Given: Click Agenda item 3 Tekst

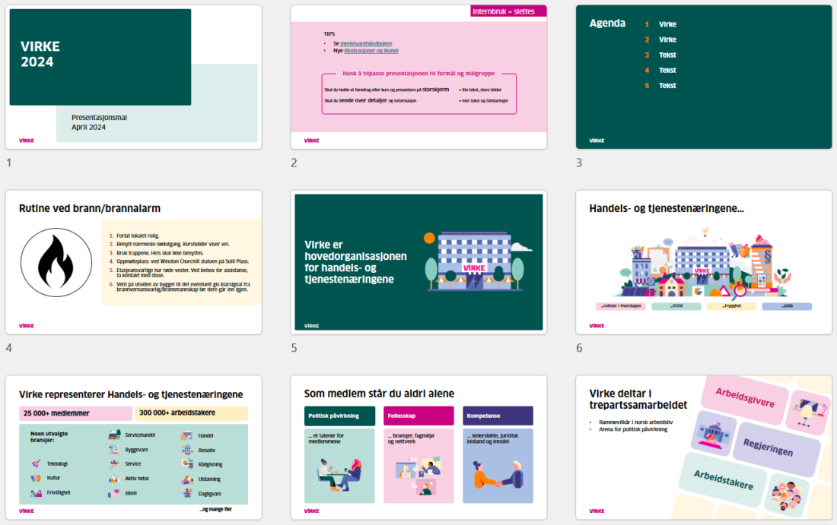Looking at the screenshot, I should (x=667, y=55).
